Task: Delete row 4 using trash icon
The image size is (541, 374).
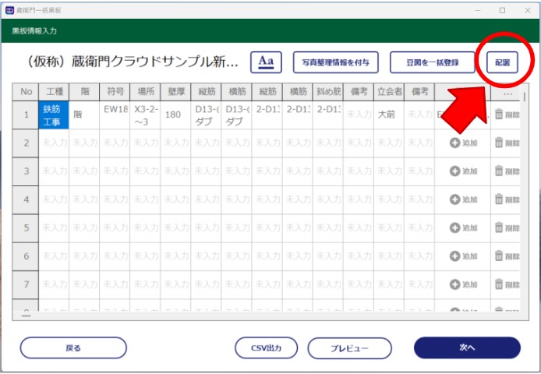Action: coord(507,199)
